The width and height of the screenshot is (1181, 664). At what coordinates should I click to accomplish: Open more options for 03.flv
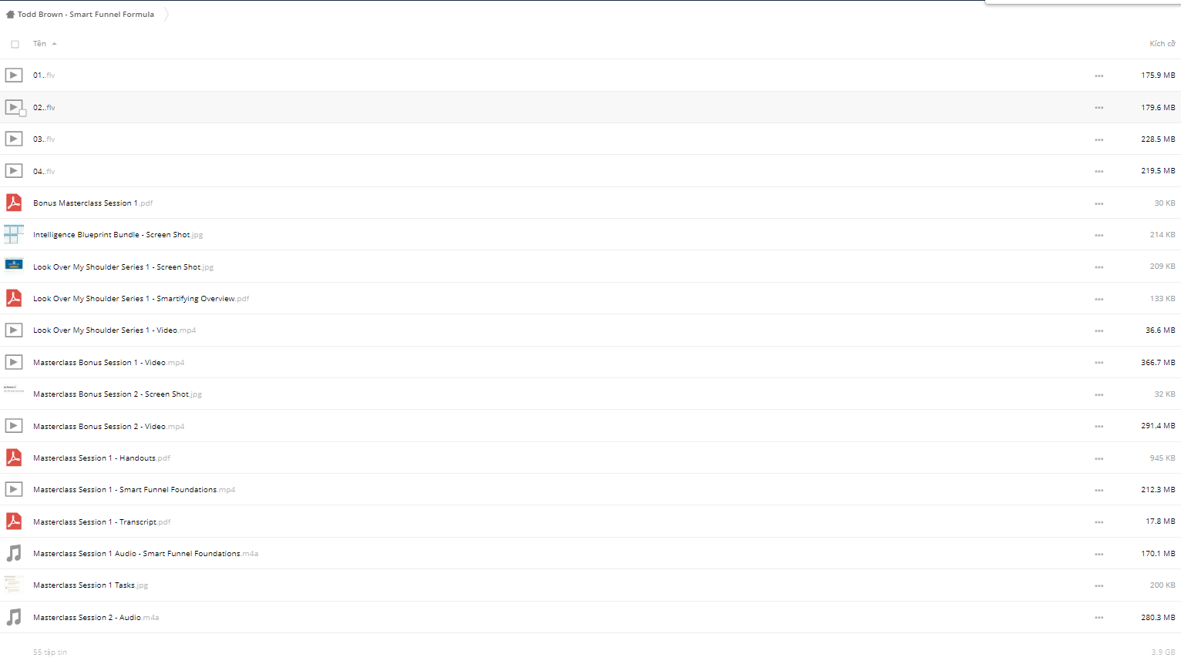[1099, 139]
